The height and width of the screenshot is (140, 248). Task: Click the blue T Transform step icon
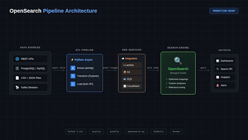[73, 76]
